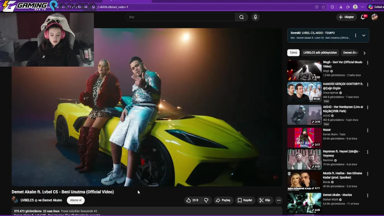Image resolution: width=384 pixels, height=216 pixels.
Task: Open options for Reynmen Voyovoy video
Action: pos(367,152)
